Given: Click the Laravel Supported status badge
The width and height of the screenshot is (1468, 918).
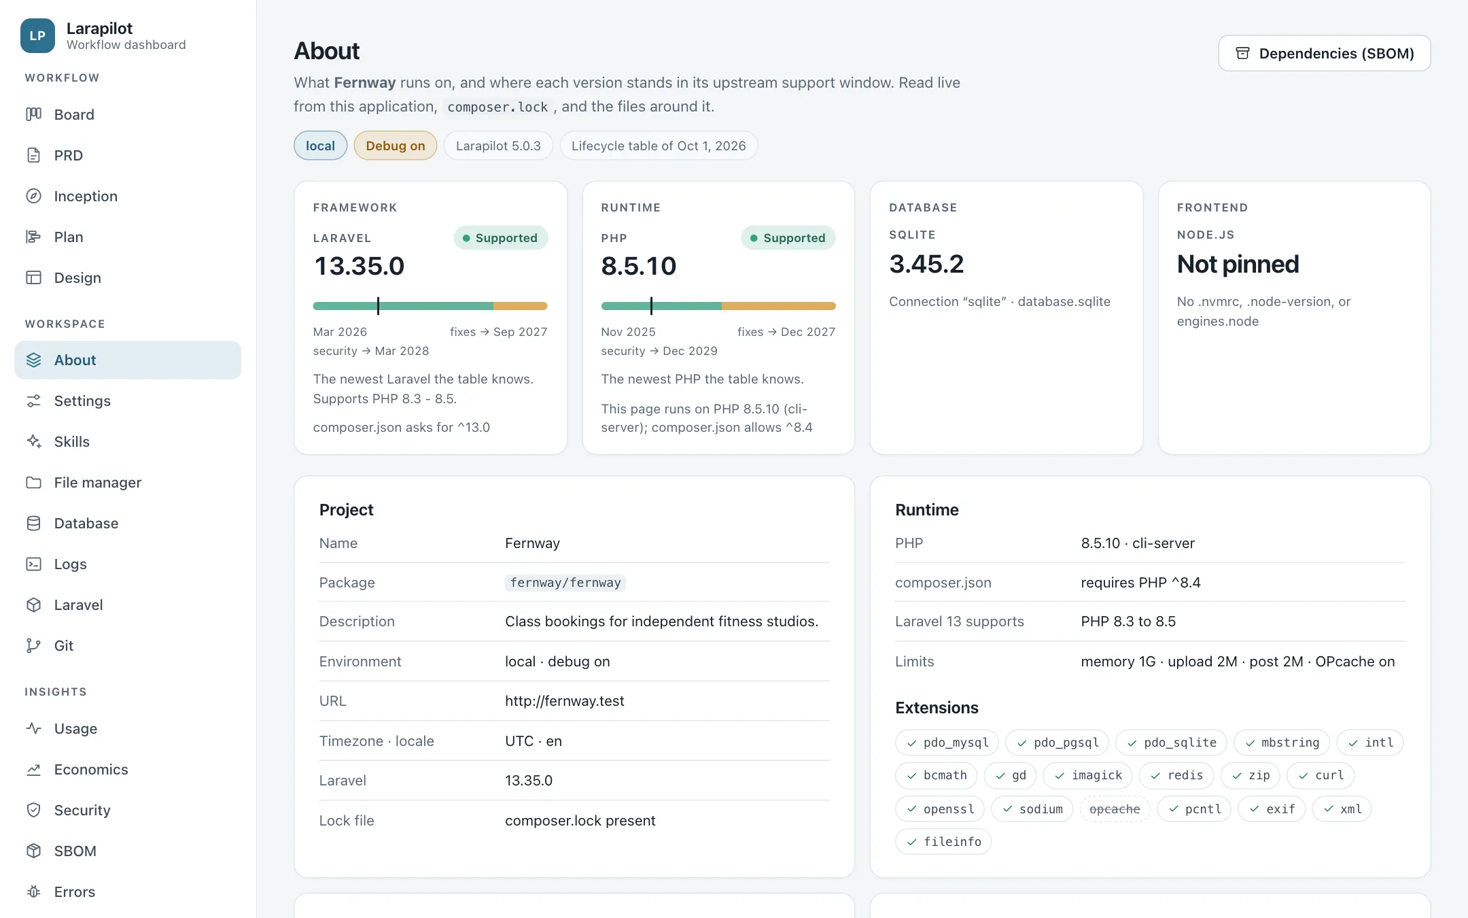Looking at the screenshot, I should 500,237.
